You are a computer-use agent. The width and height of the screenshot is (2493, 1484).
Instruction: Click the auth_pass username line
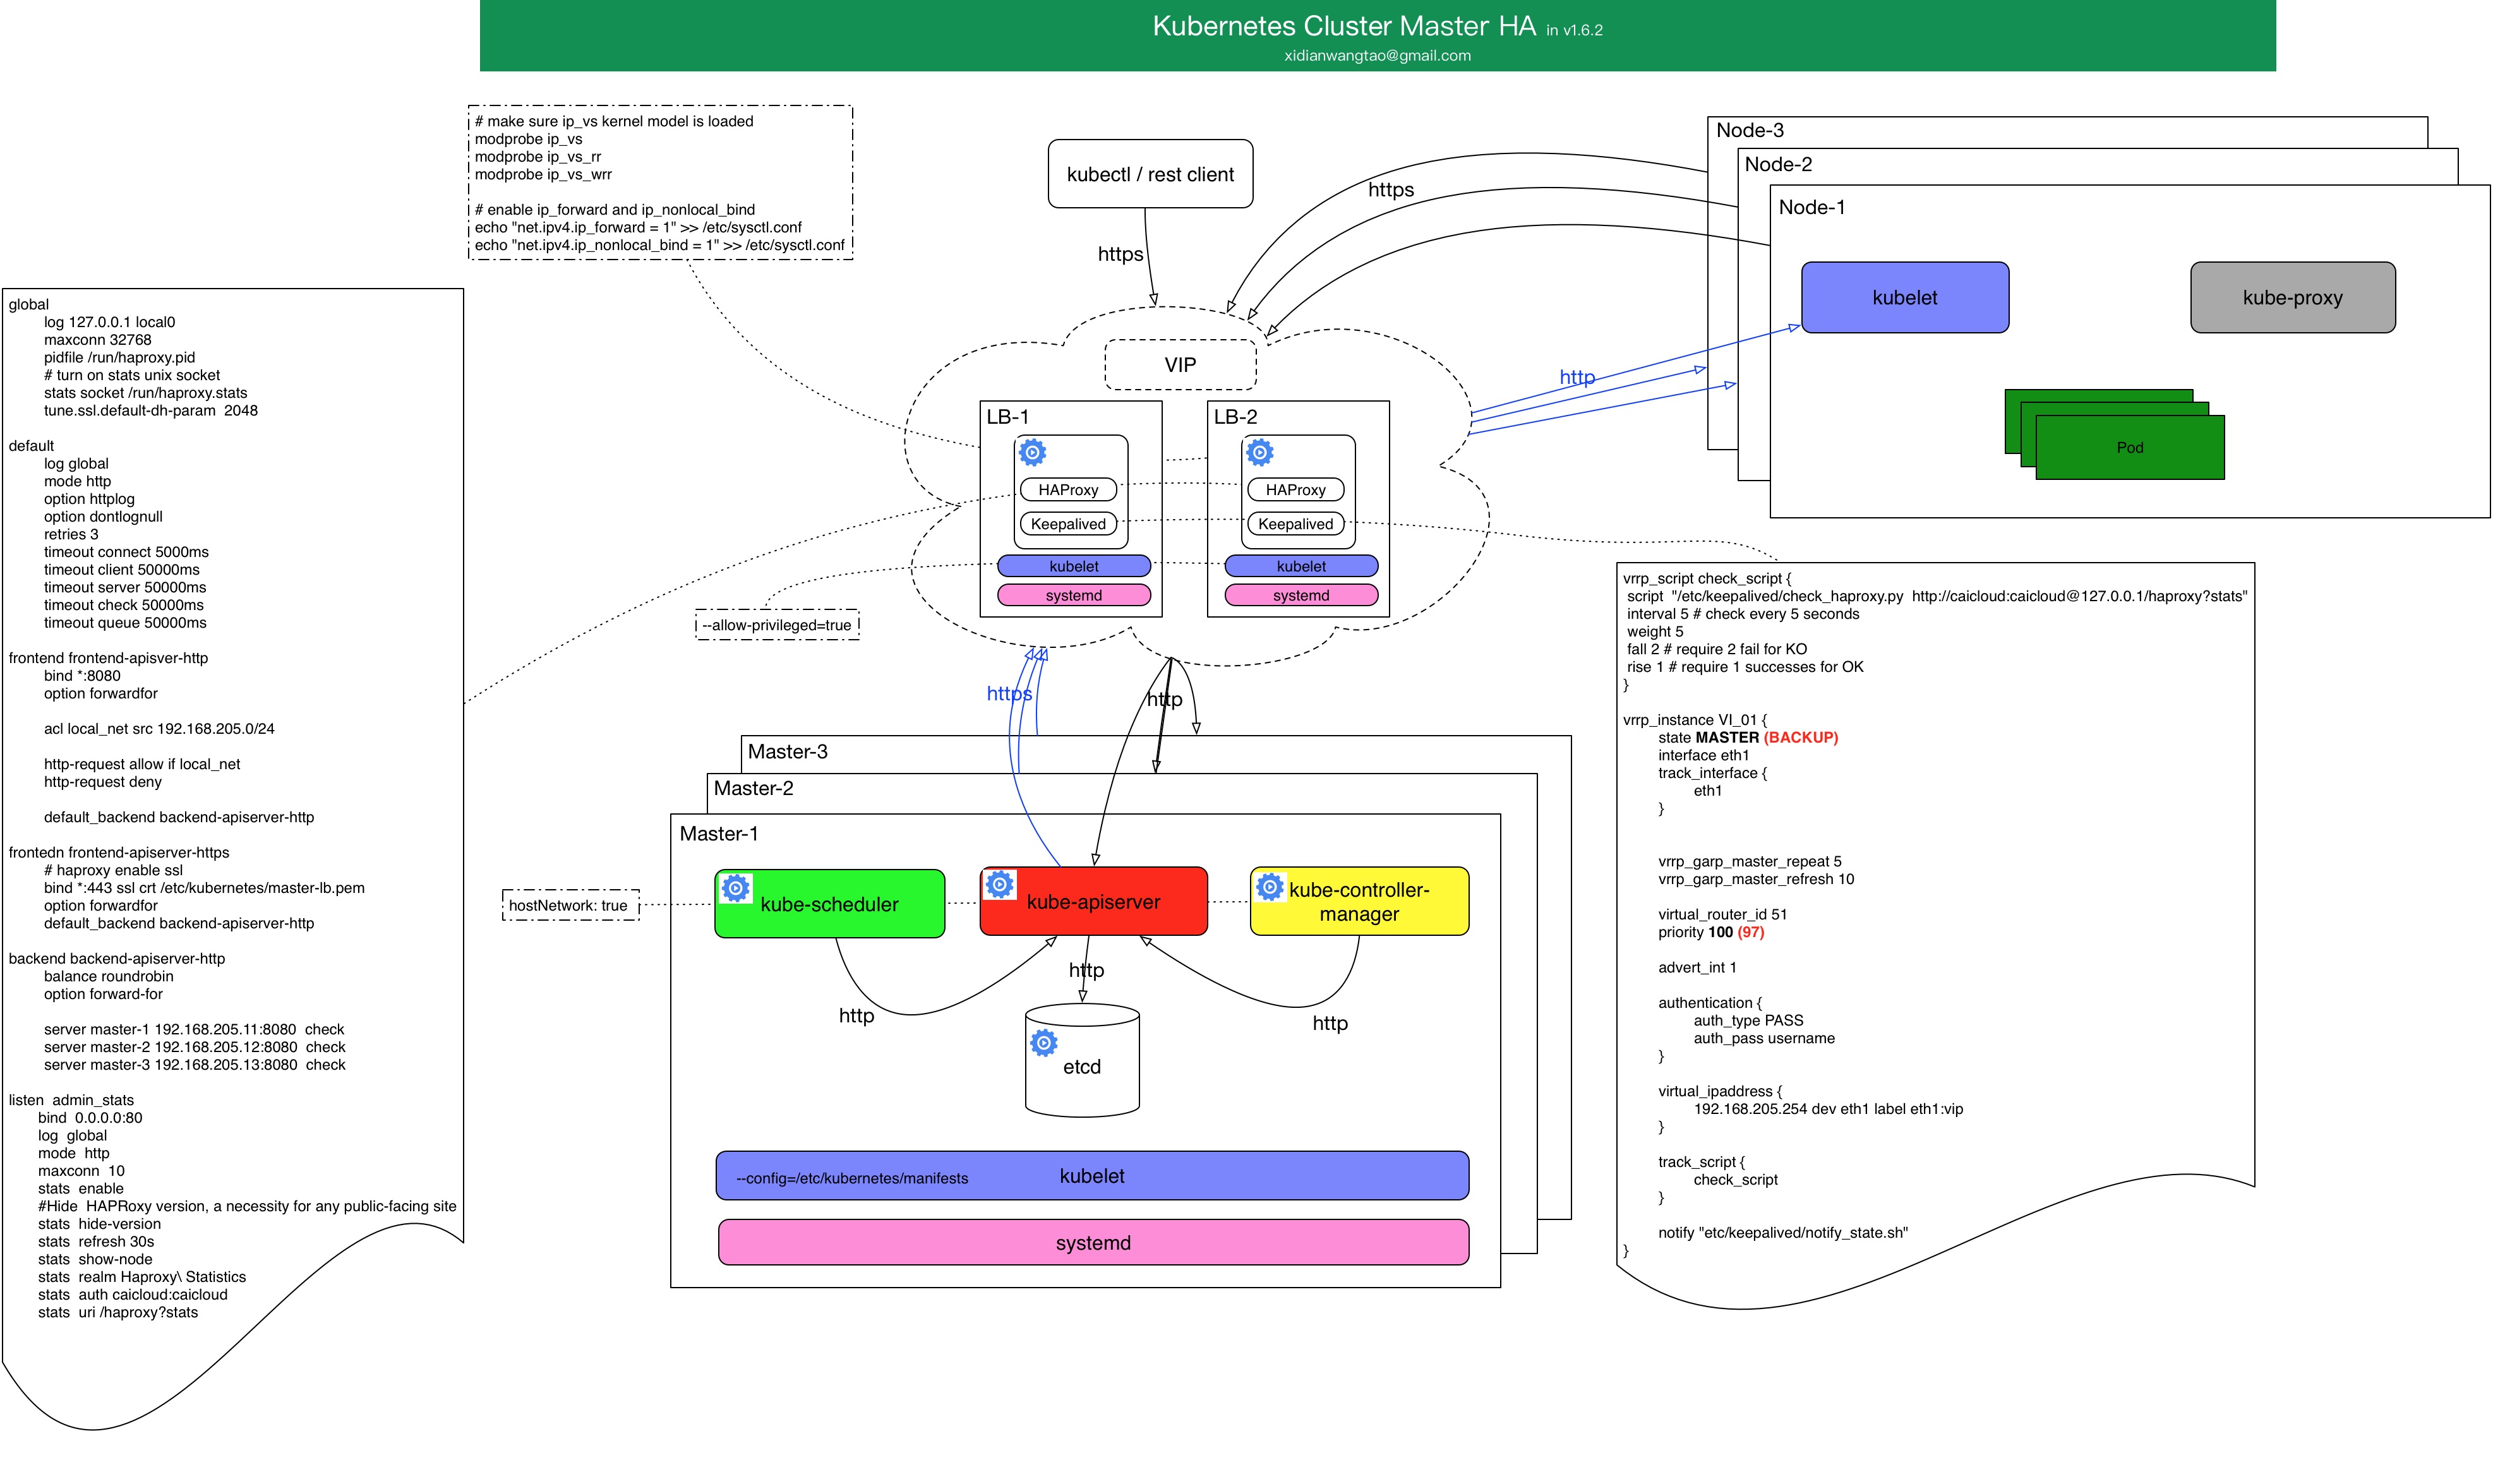pyautogui.click(x=1764, y=1038)
